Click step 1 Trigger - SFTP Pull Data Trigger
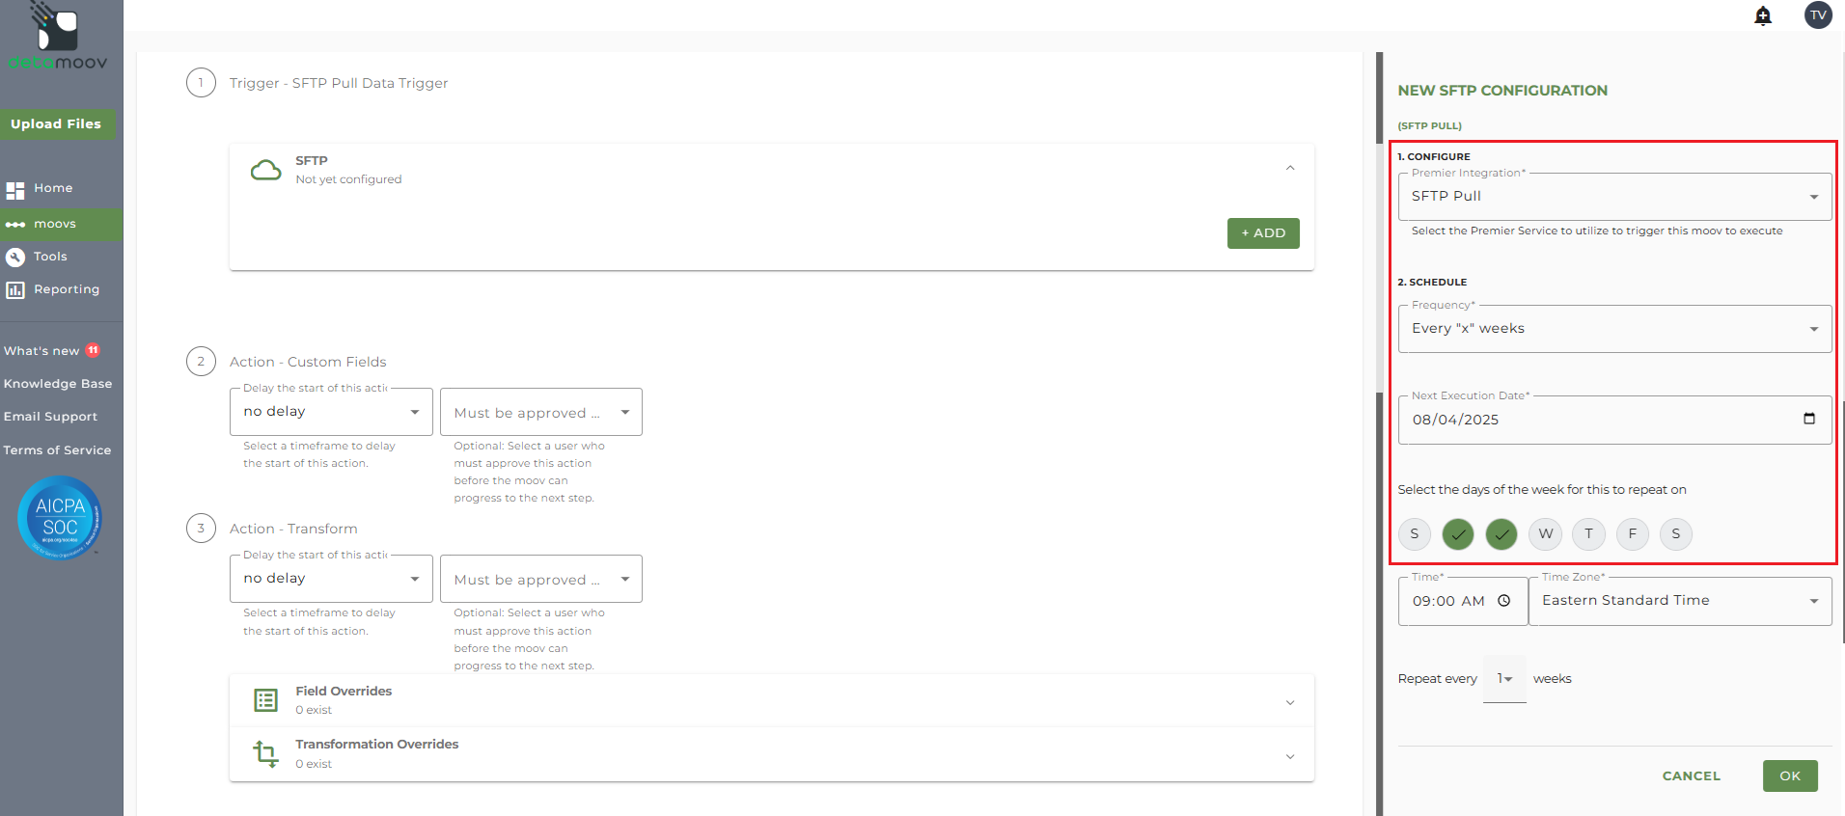The width and height of the screenshot is (1845, 816). pyautogui.click(x=339, y=84)
